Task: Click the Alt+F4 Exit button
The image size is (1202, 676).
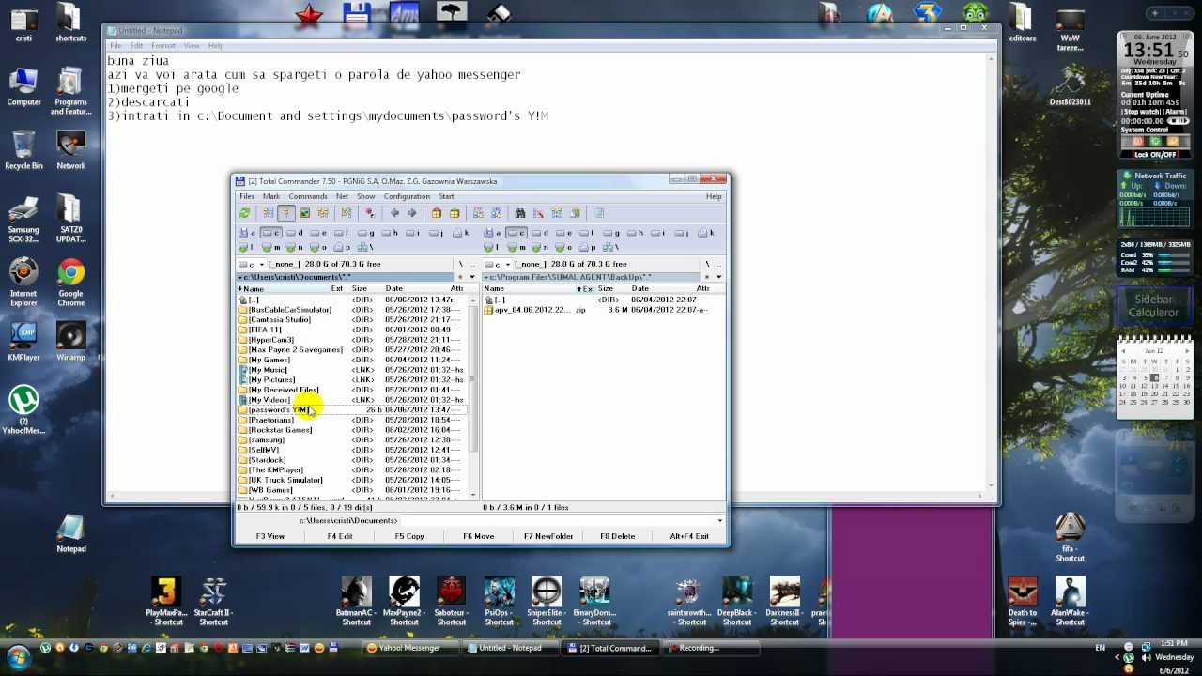Action: coord(689,536)
